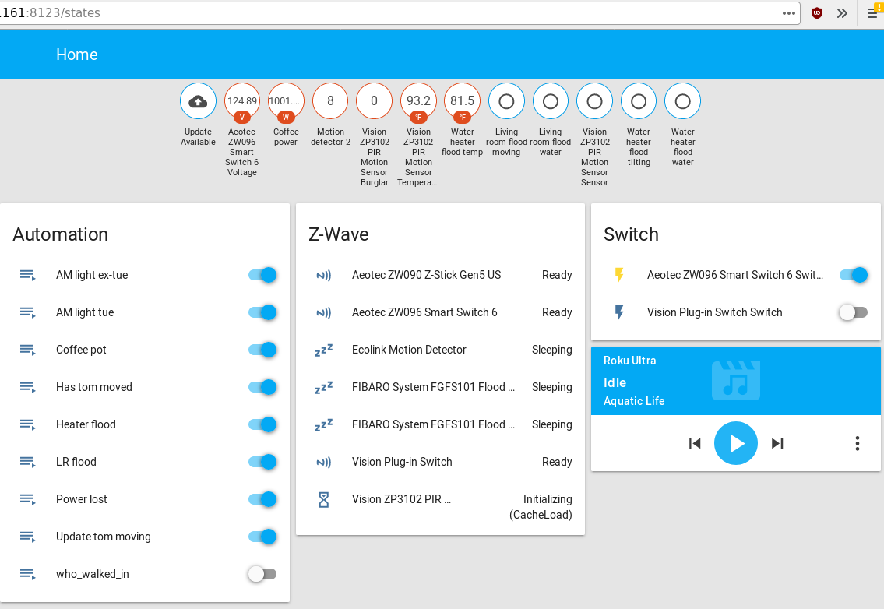Skip to next track on Roku

777,443
